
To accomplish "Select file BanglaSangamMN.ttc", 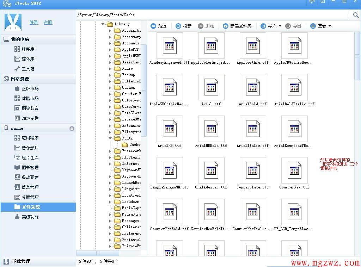I will 170,173.
